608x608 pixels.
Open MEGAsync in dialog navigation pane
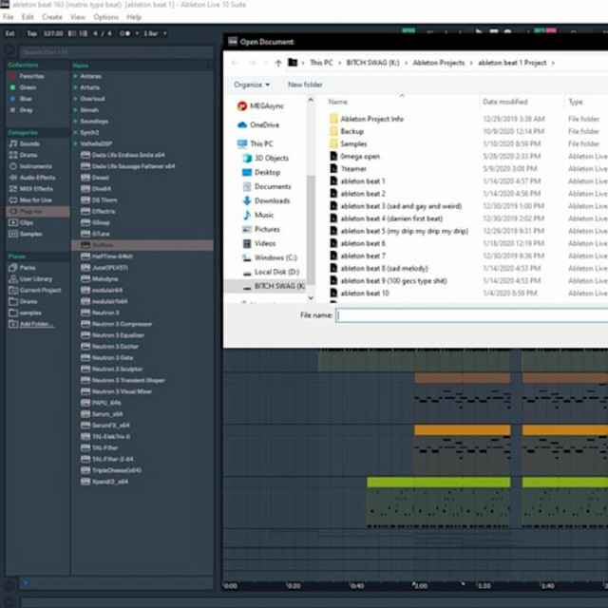pyautogui.click(x=266, y=105)
